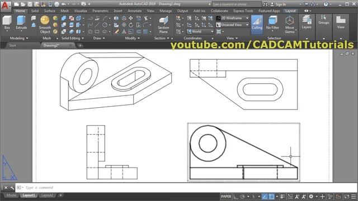Viewport: 358px width, 201px height.
Task: Click the keyword search box
Action: point(237,4)
